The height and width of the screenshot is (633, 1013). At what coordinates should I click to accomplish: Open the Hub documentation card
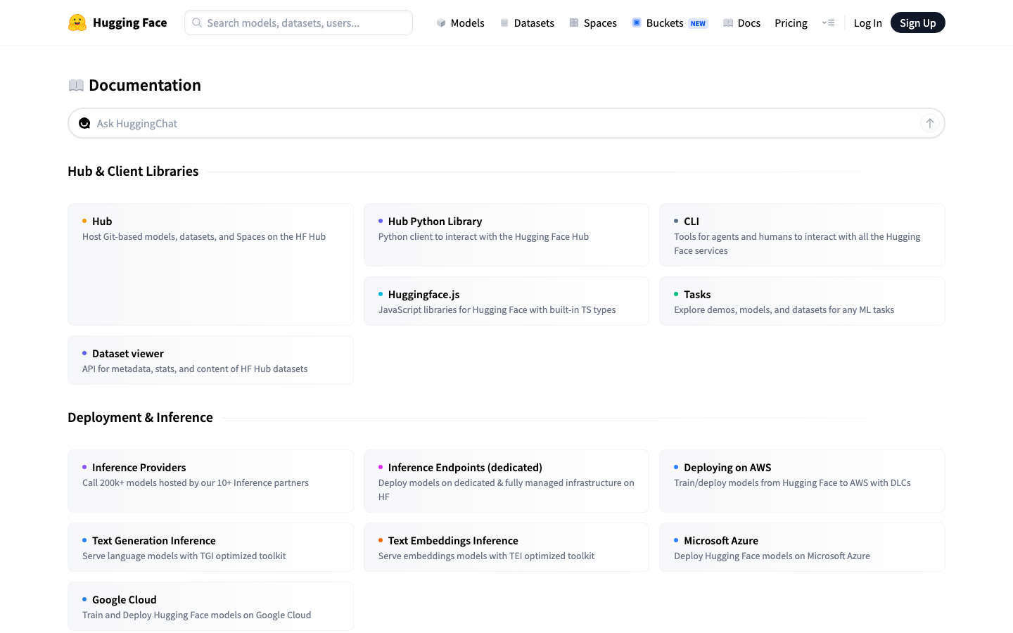[x=210, y=264]
